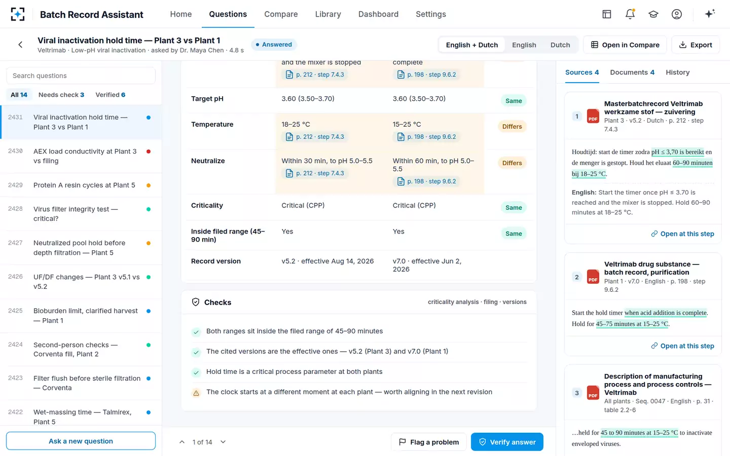This screenshot has height=456, width=730.
Task: Click Same badge in Target pH row
Action: [514, 101]
